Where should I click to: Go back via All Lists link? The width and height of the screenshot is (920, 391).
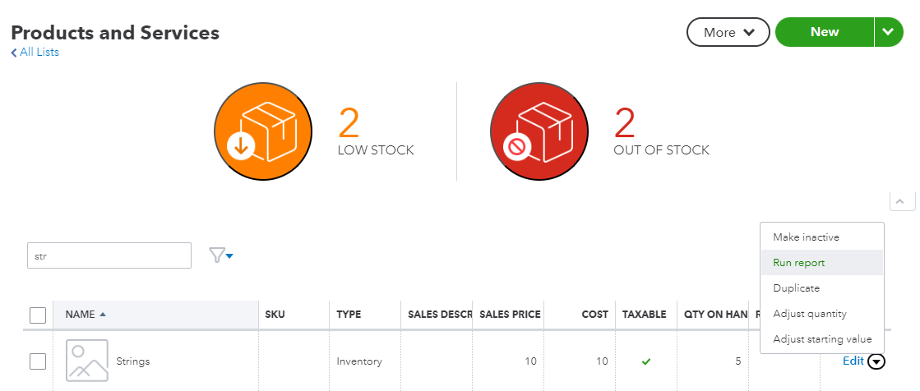(x=35, y=53)
